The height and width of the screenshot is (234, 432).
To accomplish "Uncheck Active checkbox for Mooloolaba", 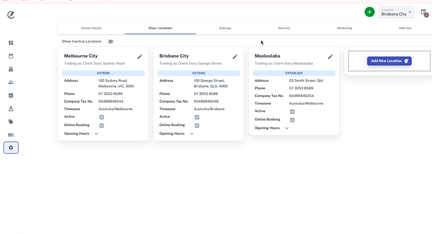I will pos(292,111).
